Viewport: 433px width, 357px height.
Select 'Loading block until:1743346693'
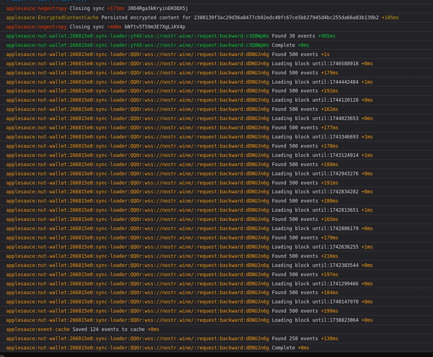pyautogui.click(x=315, y=137)
